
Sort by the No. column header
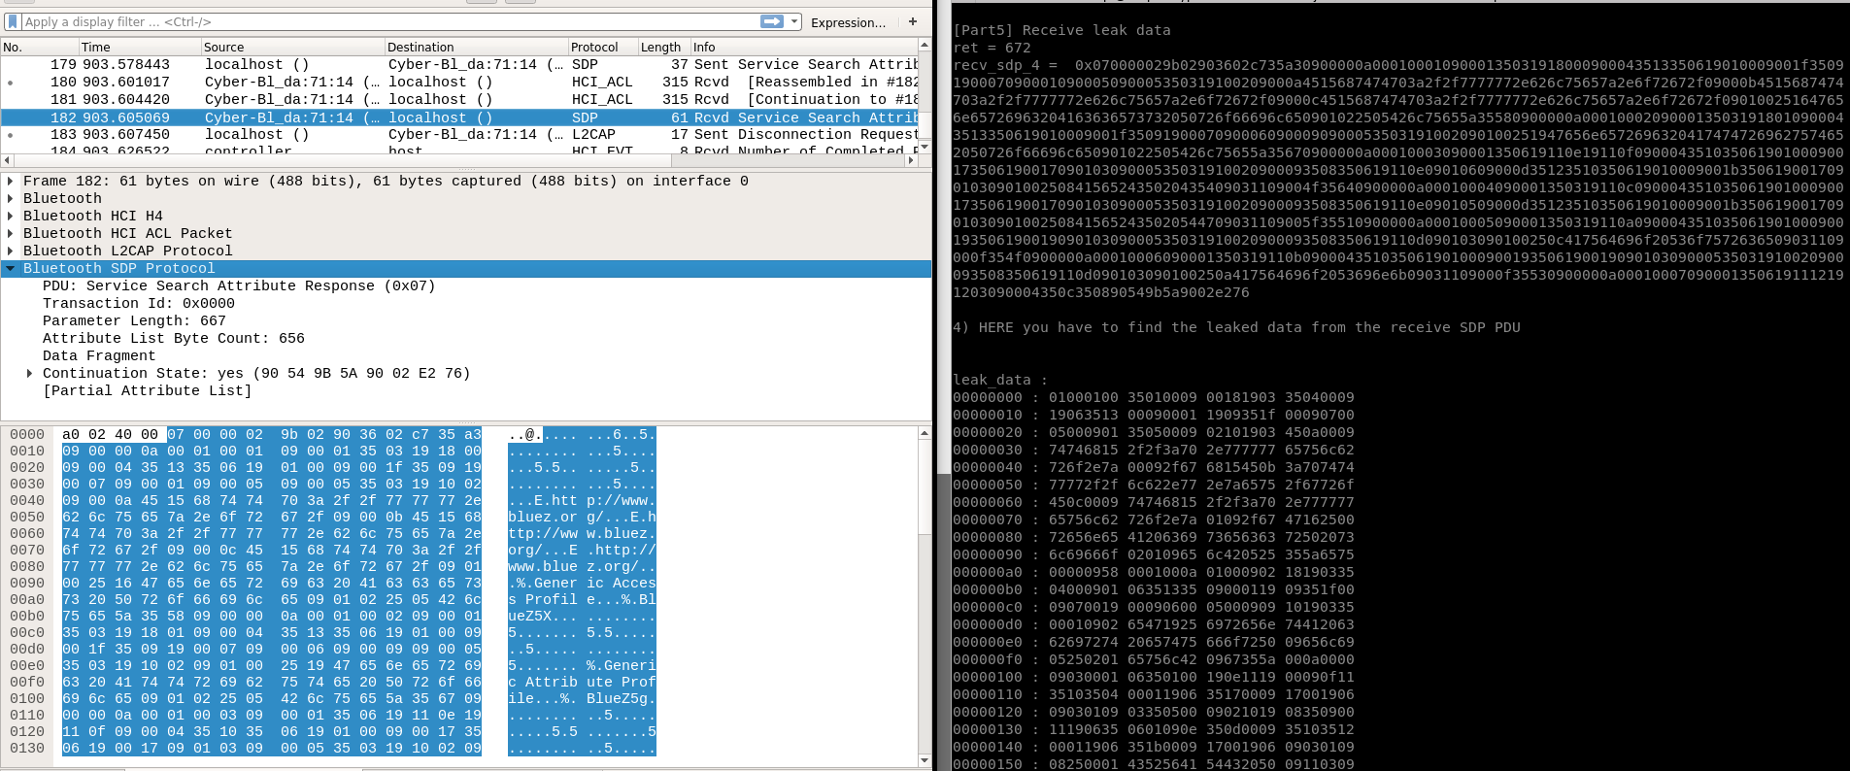(39, 47)
